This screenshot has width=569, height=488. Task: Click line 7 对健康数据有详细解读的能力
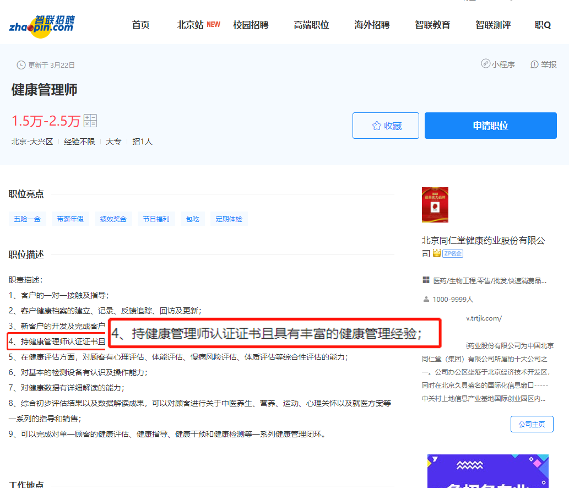click(67, 388)
